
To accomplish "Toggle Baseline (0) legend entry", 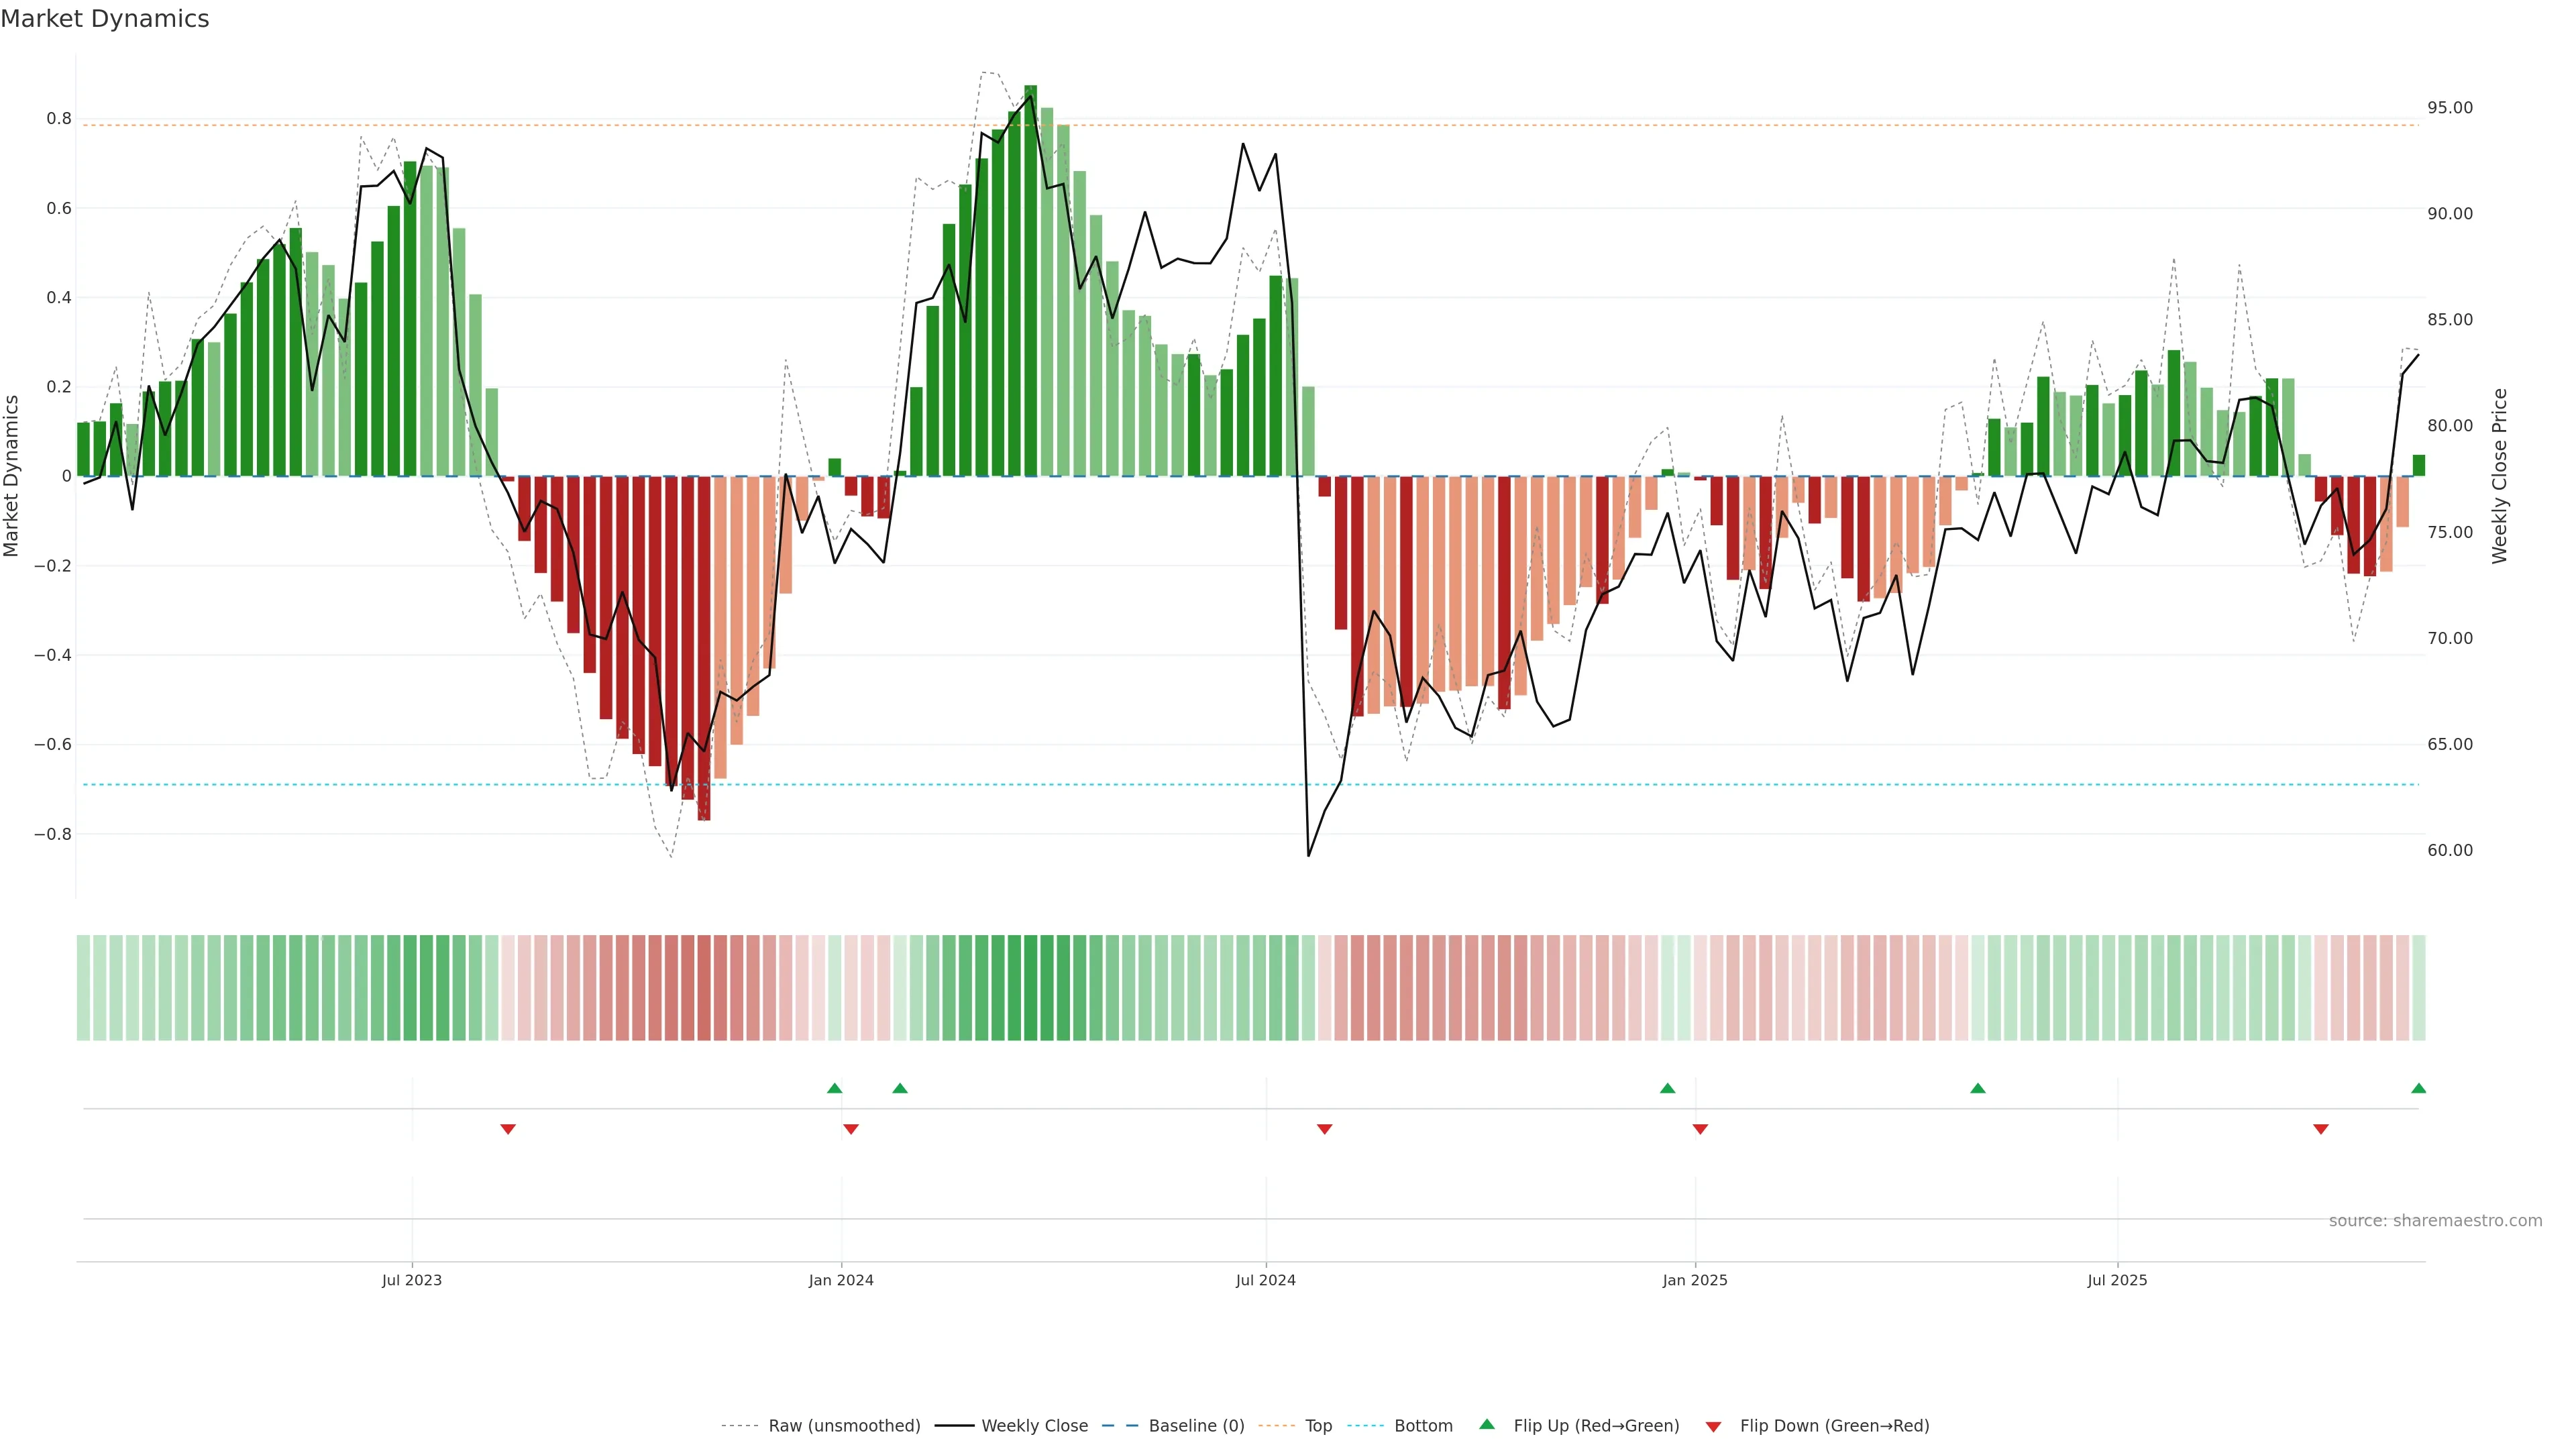I will tap(1196, 1425).
